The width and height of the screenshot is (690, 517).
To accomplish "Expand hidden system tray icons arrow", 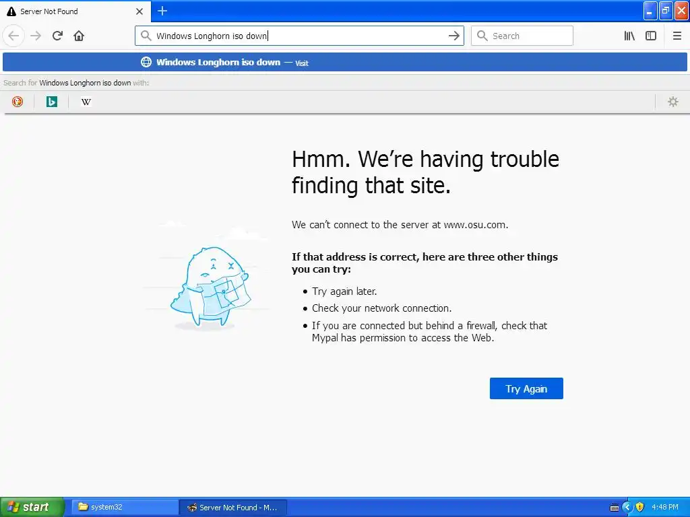I will (627, 508).
